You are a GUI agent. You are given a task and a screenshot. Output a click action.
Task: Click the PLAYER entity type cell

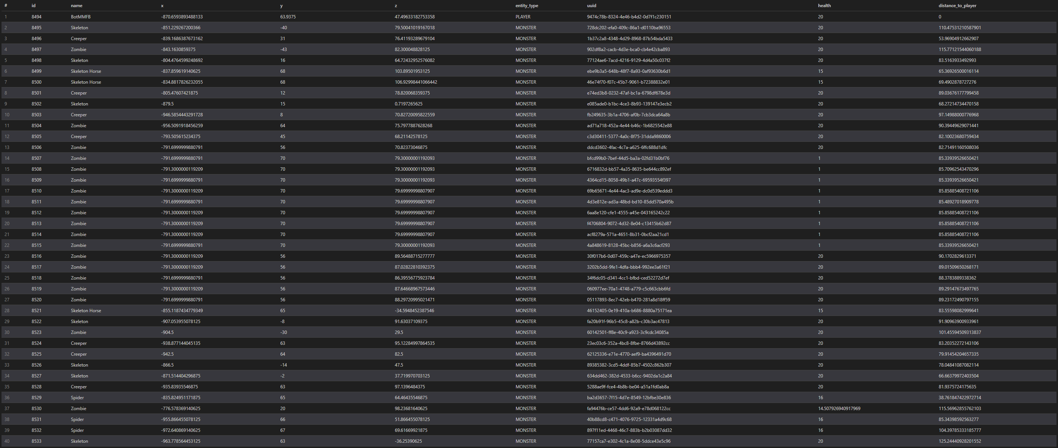[523, 17]
